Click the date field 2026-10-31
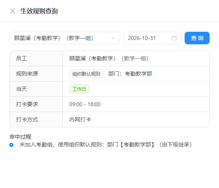The height and width of the screenshot is (188, 219). pyautogui.click(x=152, y=38)
